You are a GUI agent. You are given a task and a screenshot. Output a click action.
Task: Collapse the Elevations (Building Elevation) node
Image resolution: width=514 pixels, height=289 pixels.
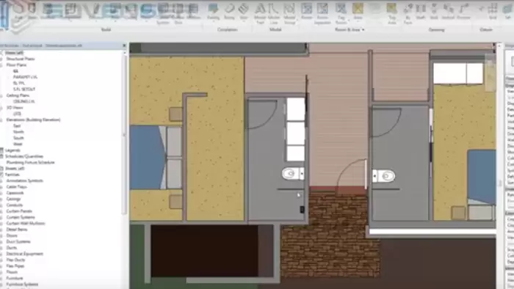coord(1,120)
